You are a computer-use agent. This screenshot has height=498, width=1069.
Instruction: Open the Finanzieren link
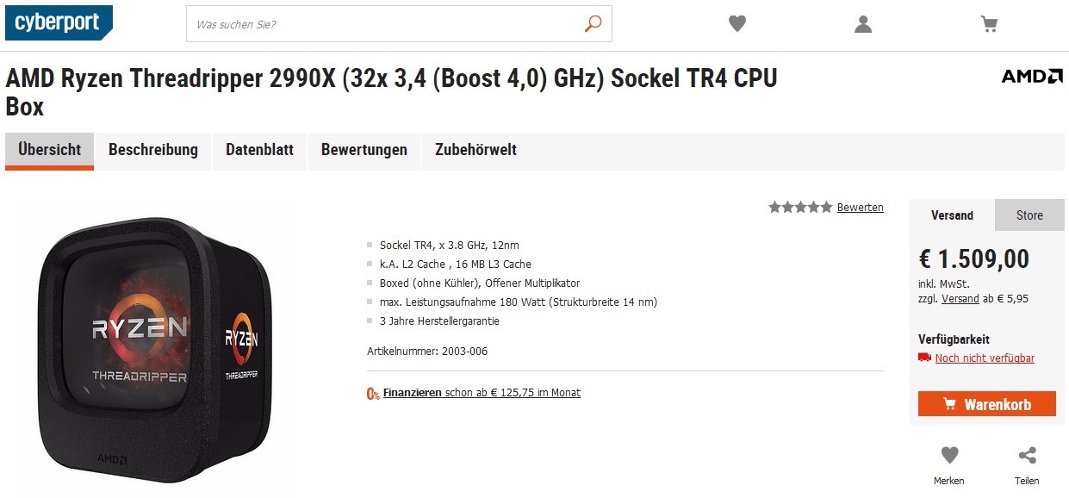click(413, 393)
